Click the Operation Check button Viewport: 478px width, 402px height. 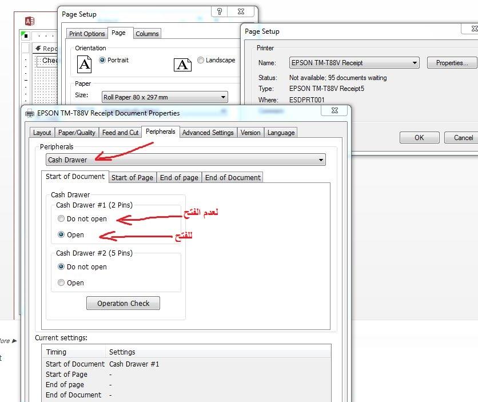[x=123, y=303]
